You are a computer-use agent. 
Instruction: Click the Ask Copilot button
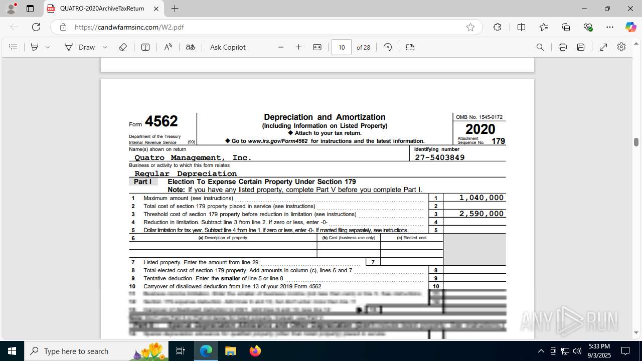click(x=228, y=47)
